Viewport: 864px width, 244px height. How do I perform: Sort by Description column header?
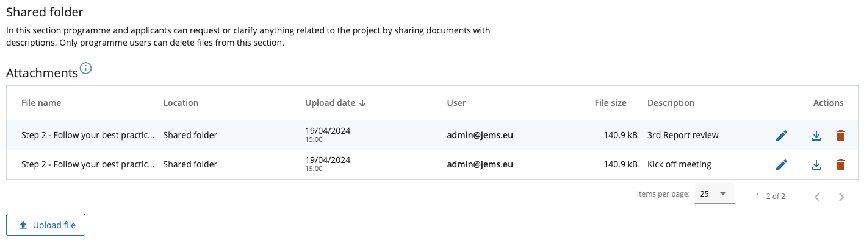pyautogui.click(x=671, y=103)
